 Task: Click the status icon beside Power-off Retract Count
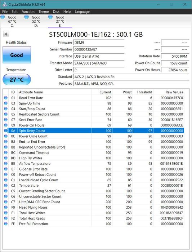point(6,174)
